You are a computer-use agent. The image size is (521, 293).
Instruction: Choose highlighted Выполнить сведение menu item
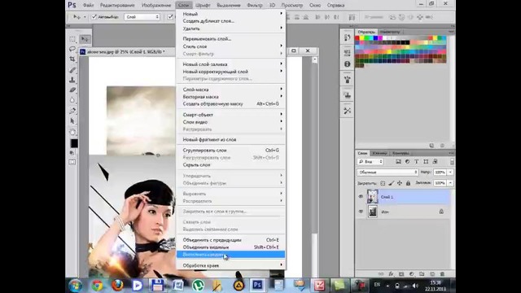(x=231, y=255)
